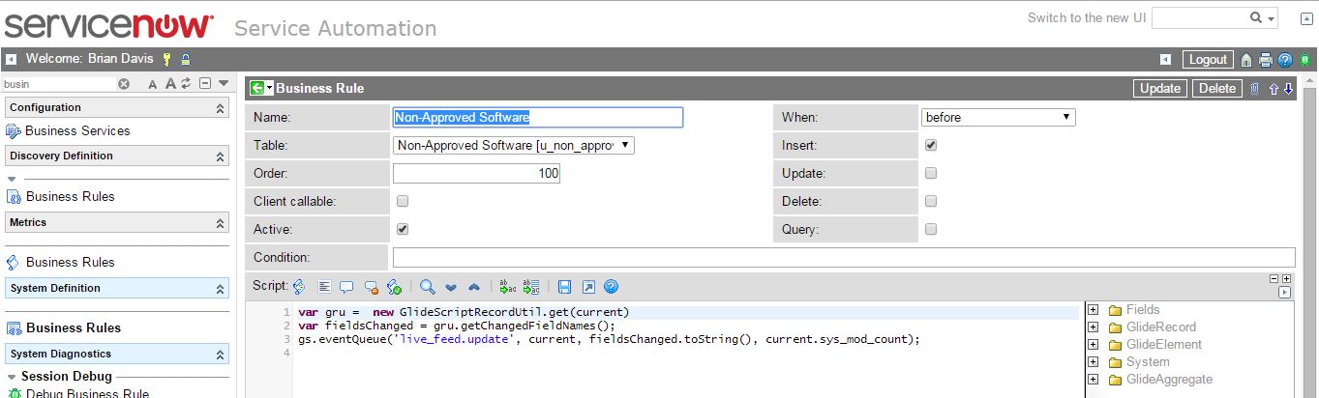
Task: Toggle the Client callable checkbox
Action: [403, 202]
